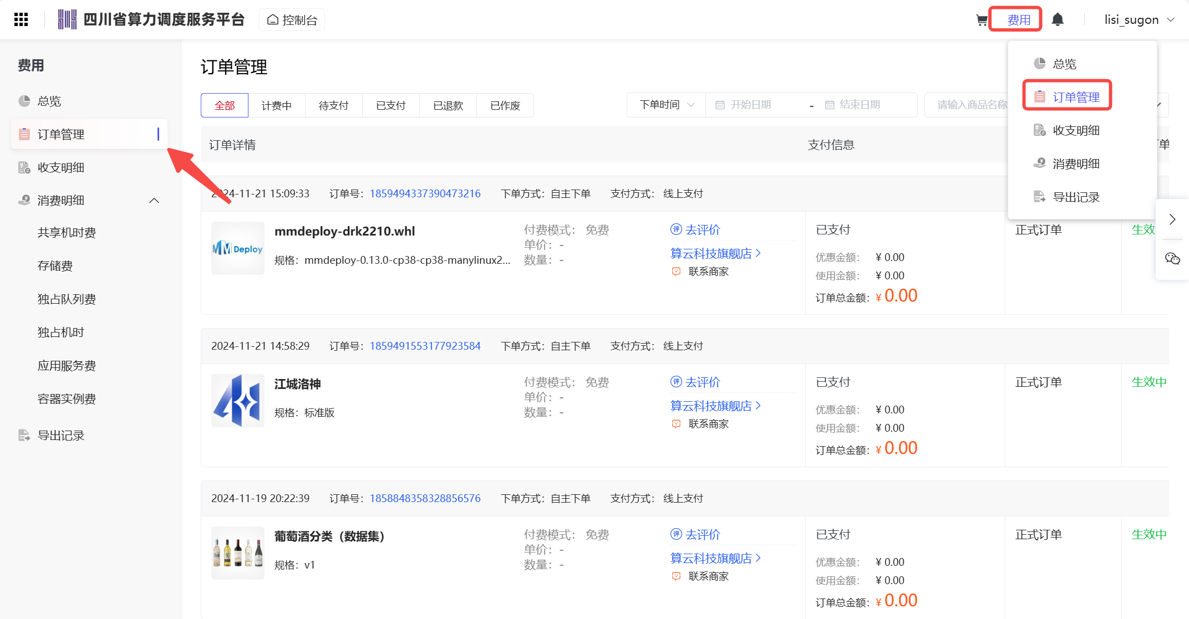
Task: Click the wine bottles dataset thumbnail
Action: (x=238, y=553)
